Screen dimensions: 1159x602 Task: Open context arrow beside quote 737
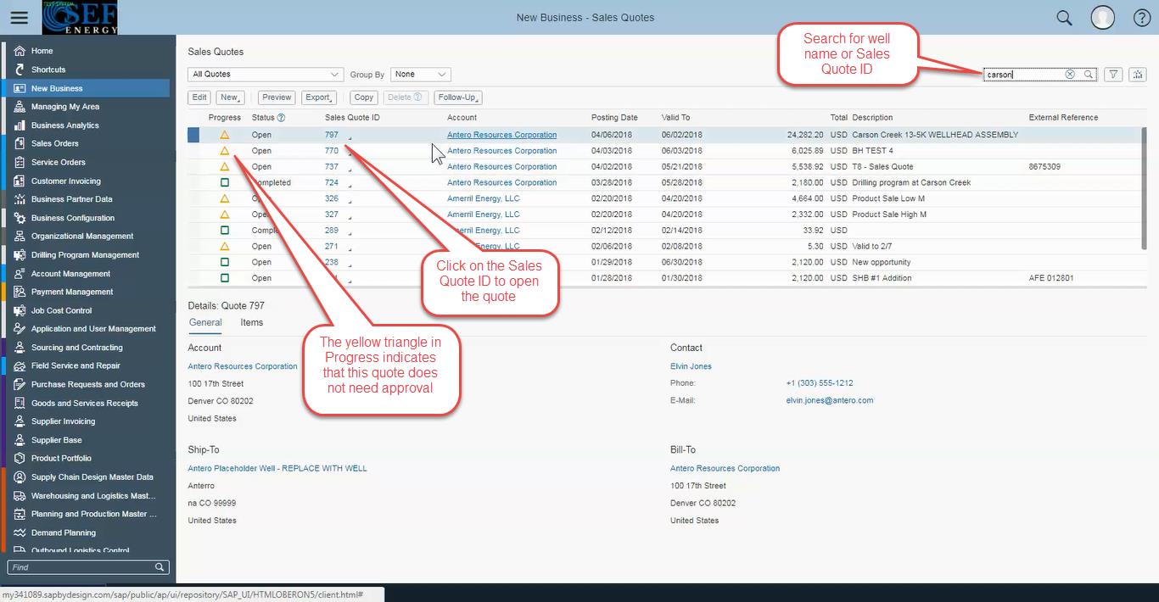coord(350,169)
